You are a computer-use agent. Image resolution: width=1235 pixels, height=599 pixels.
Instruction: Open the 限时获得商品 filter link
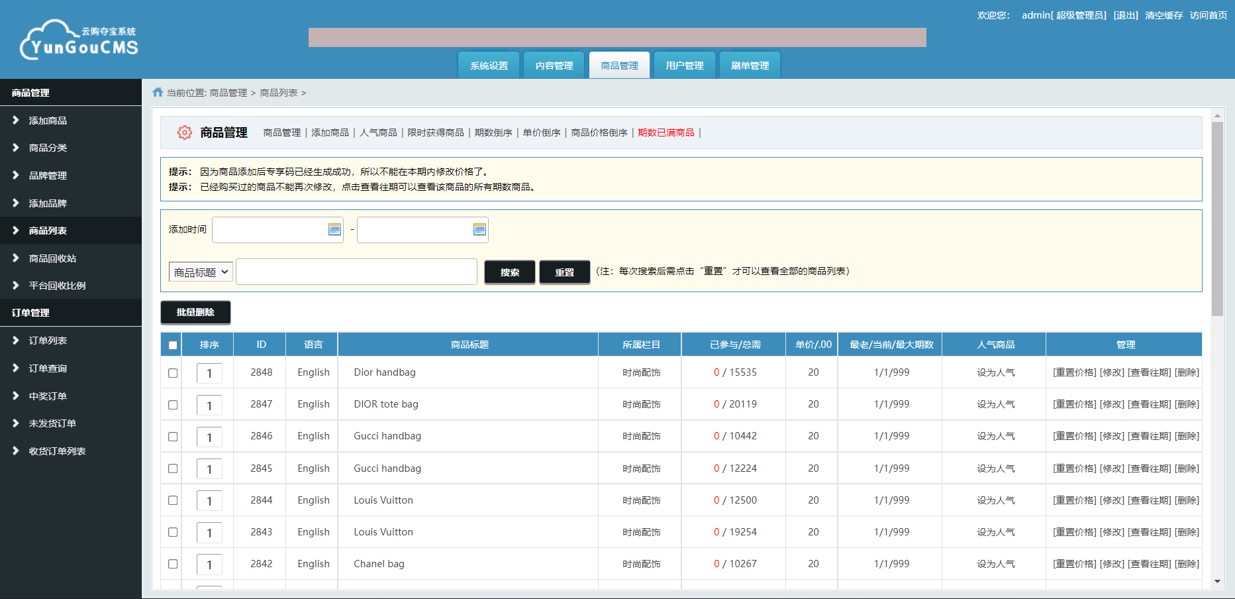436,133
